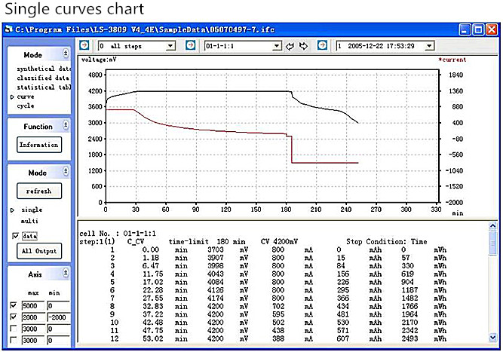Click the -2000 min axis field

[57, 318]
